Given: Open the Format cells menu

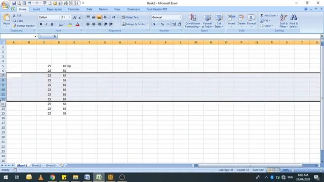Looking at the screenshot, I should click(x=251, y=20).
